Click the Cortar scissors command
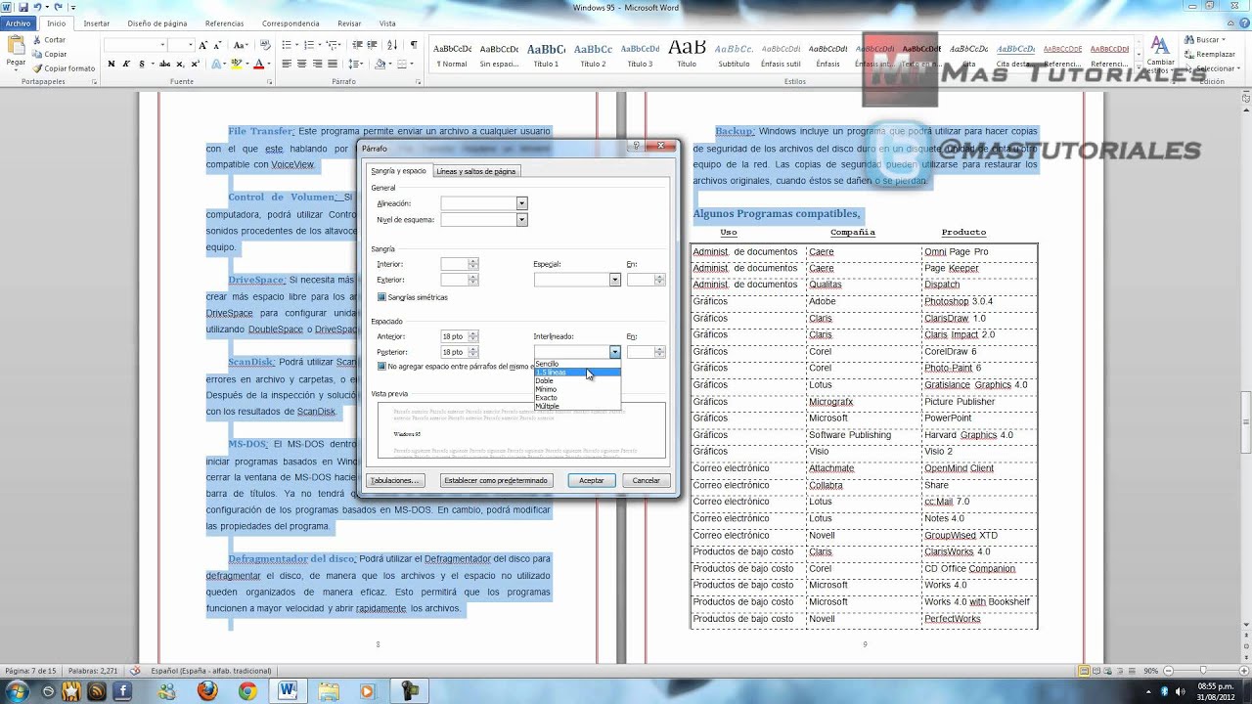1252x704 pixels. (48, 40)
